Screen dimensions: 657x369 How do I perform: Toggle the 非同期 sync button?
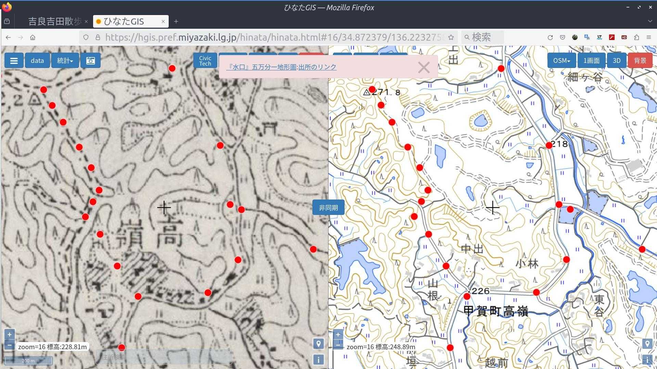click(x=328, y=208)
